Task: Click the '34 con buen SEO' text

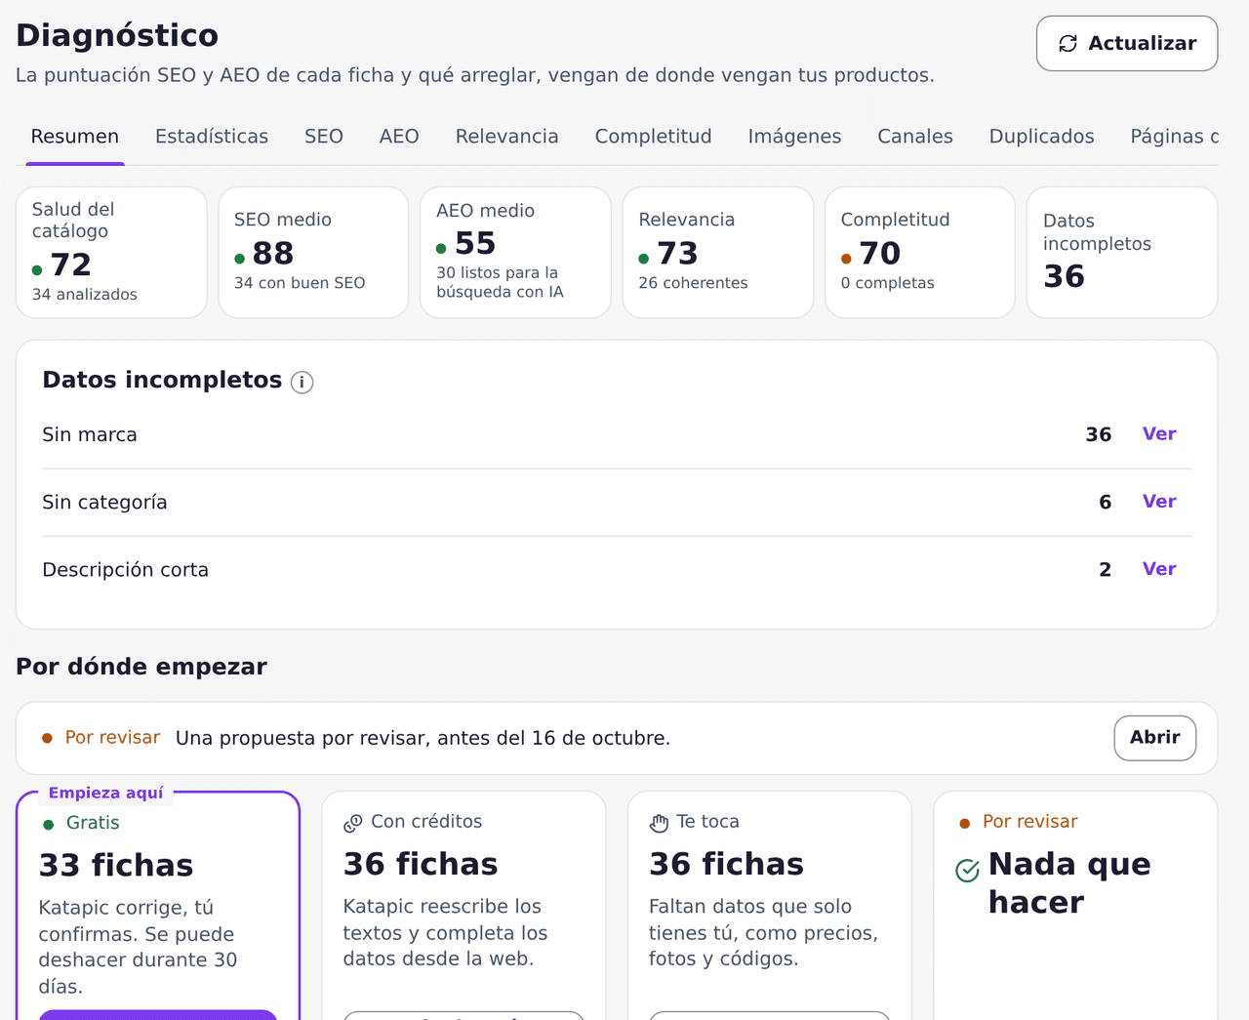Action: pyautogui.click(x=300, y=283)
